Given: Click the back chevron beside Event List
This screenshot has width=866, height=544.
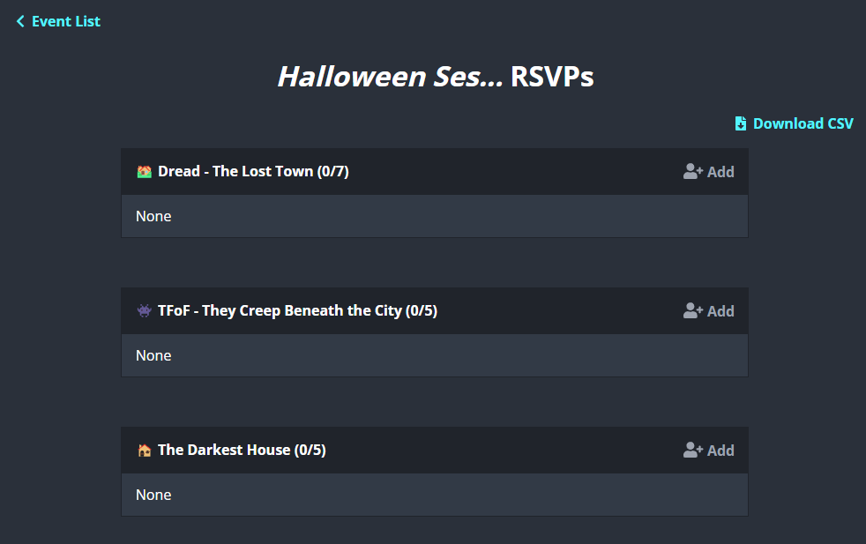Looking at the screenshot, I should point(20,21).
